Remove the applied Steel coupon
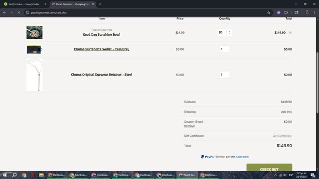 (189, 126)
